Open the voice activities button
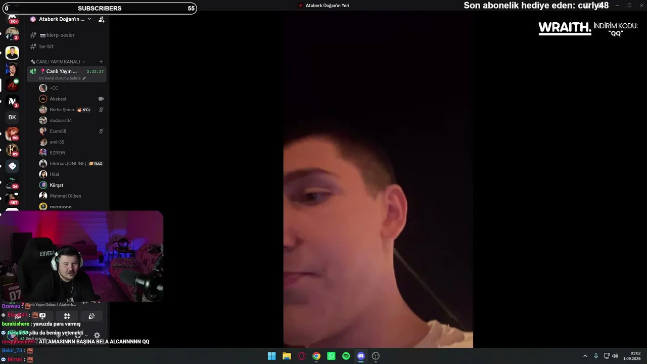 tap(67, 316)
